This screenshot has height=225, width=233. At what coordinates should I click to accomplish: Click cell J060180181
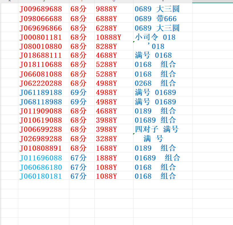pyautogui.click(x=44, y=176)
